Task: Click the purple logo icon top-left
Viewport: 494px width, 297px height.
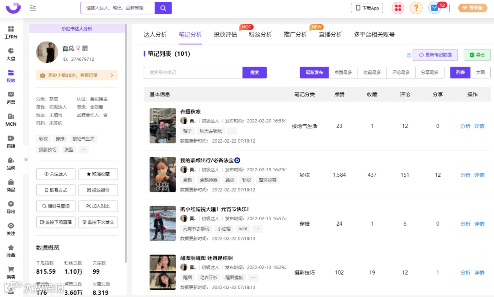Action: pyautogui.click(x=13, y=8)
